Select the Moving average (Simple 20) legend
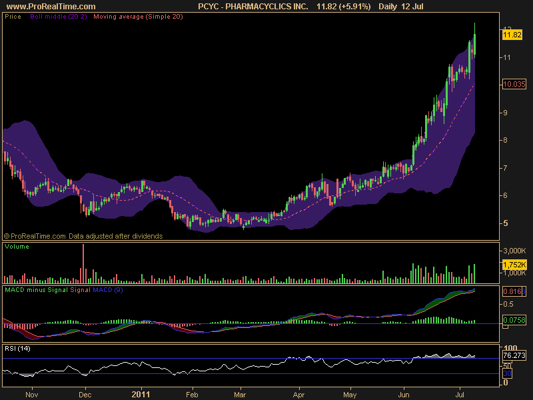Viewport: 533px width, 400px height. 138,16
